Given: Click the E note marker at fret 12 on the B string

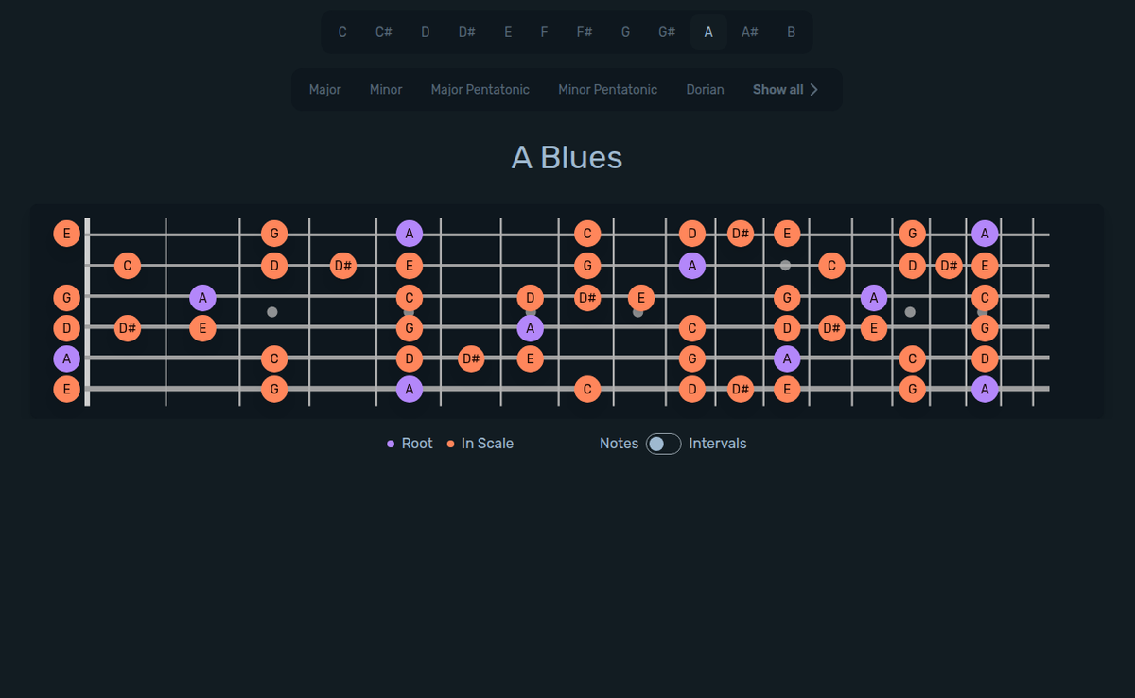Looking at the screenshot, I should click(x=984, y=265).
